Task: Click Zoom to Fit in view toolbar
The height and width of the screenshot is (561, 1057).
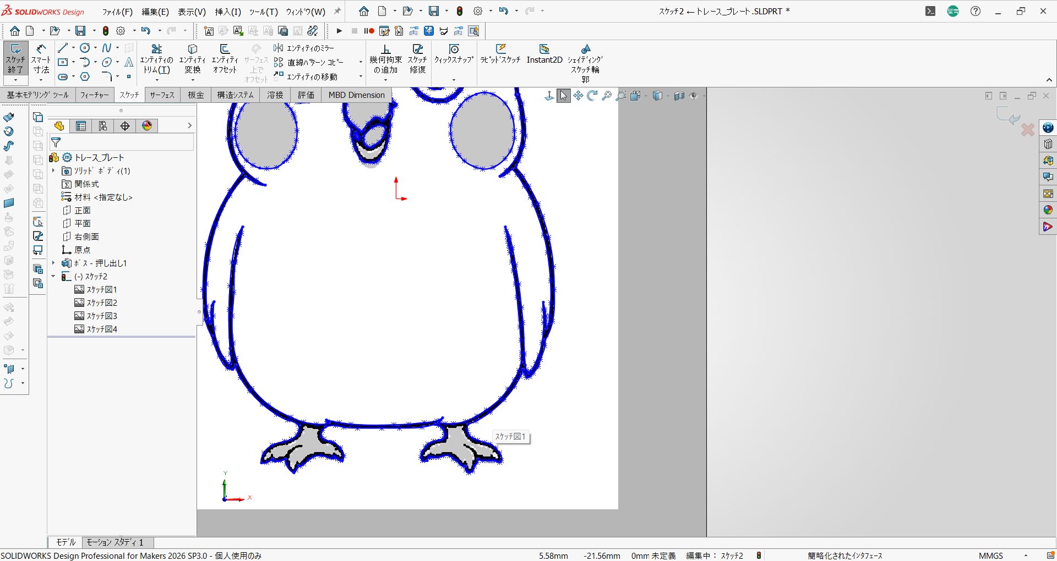Action: point(607,96)
